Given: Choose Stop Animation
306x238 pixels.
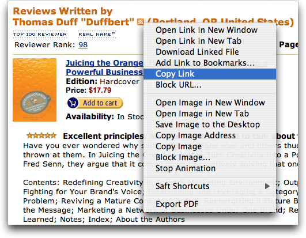Looking at the screenshot, I should 210,168.
